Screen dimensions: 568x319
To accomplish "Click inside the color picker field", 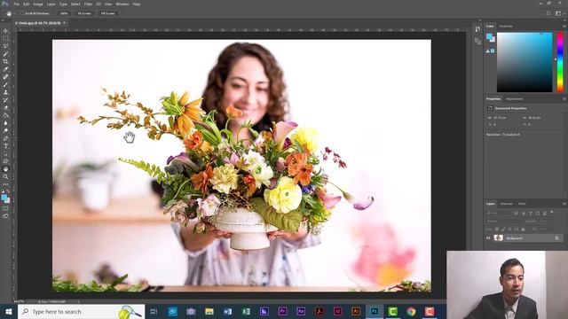I will tap(525, 62).
